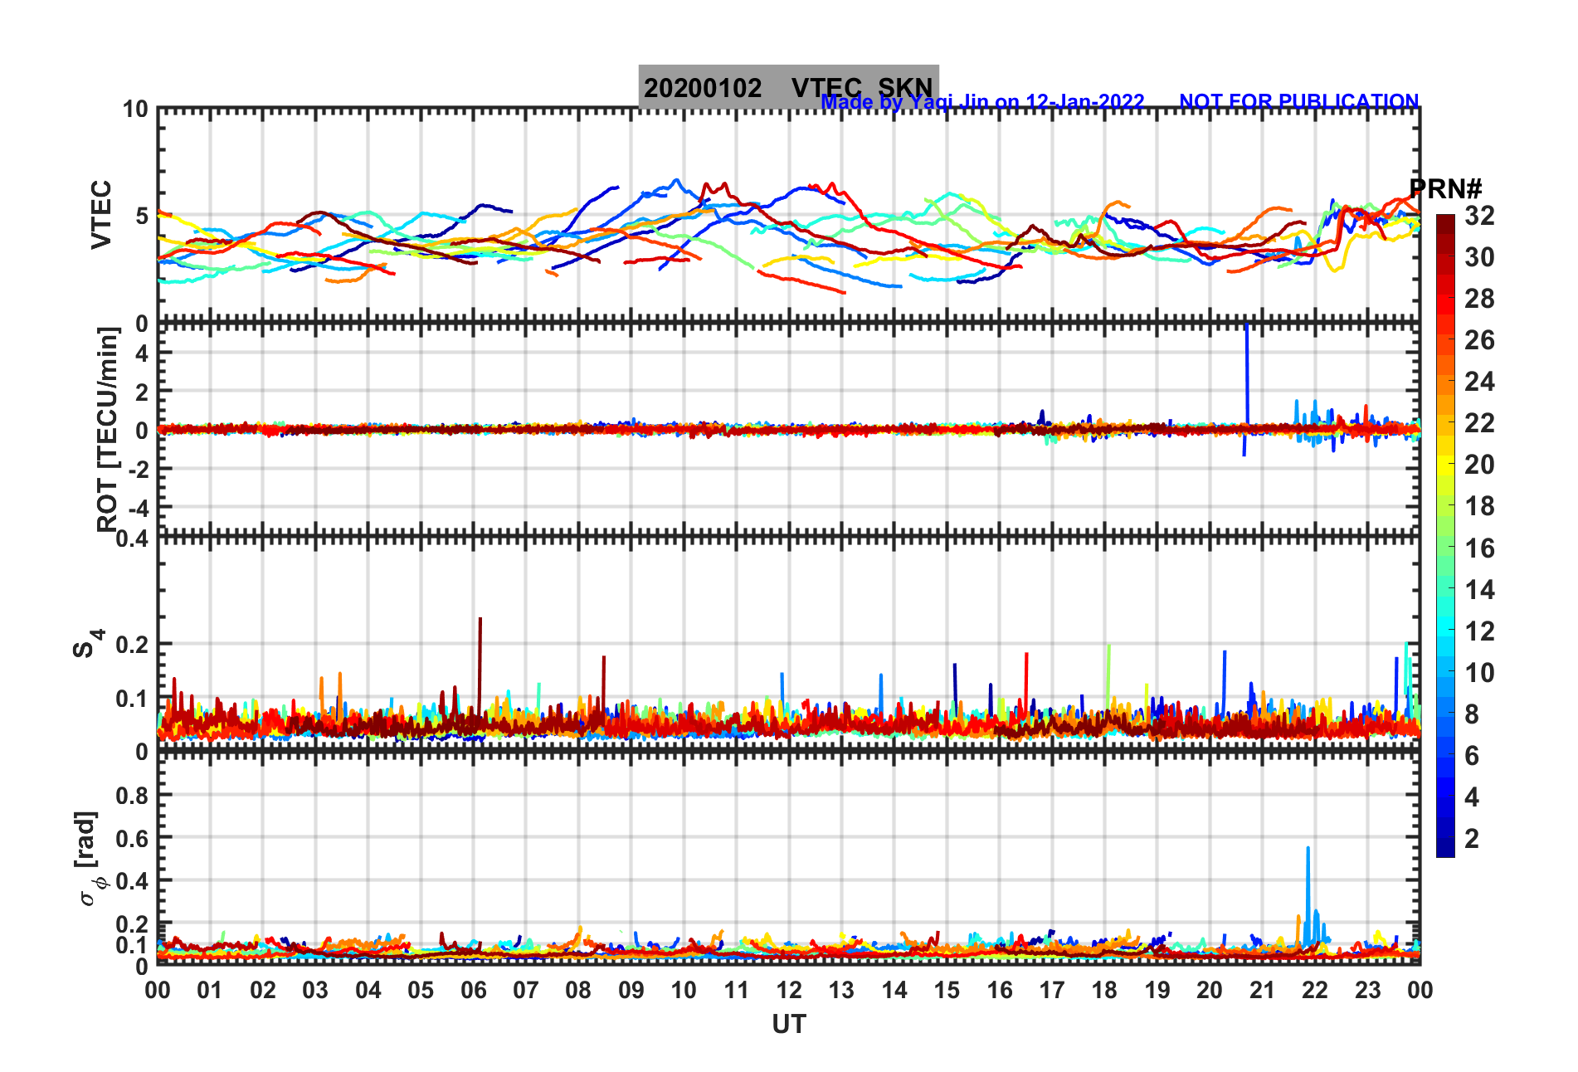Click colorbar tick label 2
The height and width of the screenshot is (1072, 1578).
(1472, 838)
